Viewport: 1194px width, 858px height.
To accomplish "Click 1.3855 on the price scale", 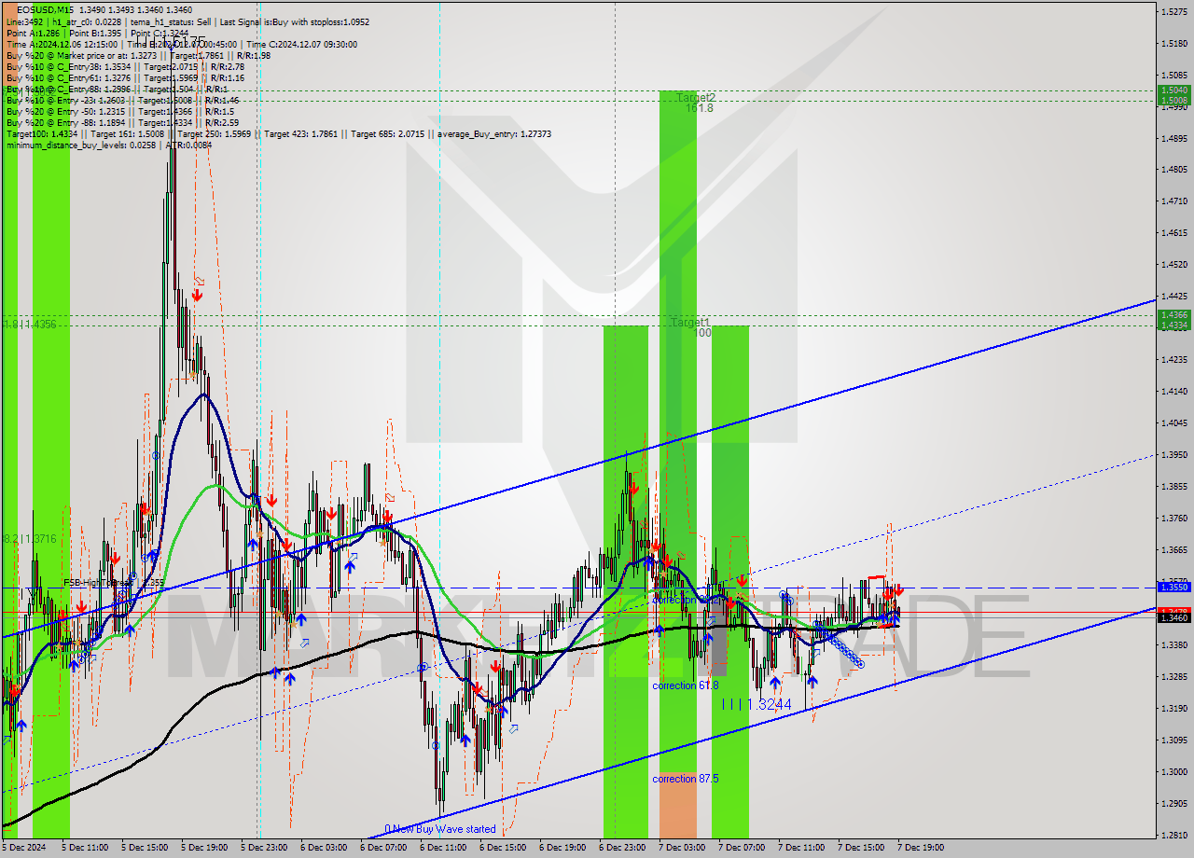I will (x=1173, y=486).
